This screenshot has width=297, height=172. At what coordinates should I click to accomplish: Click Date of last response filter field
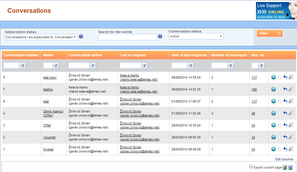[x=179, y=65]
